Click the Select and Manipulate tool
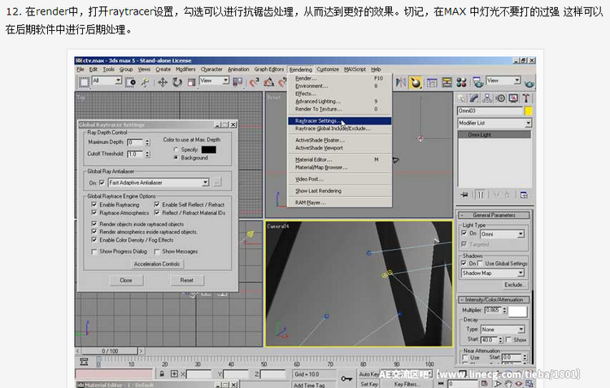 pyautogui.click(x=145, y=82)
